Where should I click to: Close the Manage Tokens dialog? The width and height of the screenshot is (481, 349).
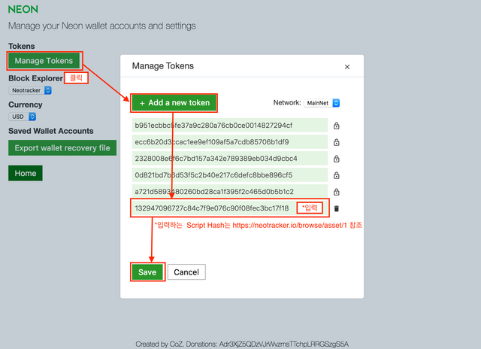coord(347,67)
